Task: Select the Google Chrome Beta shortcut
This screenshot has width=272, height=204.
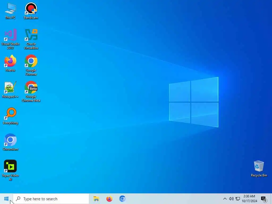Action: [31, 92]
